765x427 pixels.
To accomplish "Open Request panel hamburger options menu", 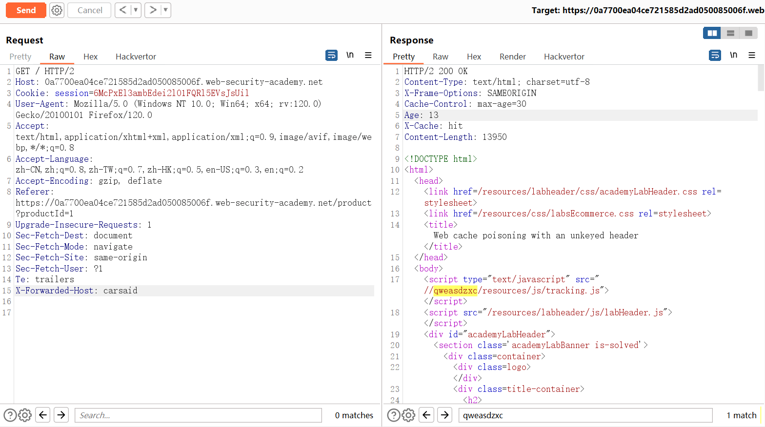I will [x=368, y=56].
